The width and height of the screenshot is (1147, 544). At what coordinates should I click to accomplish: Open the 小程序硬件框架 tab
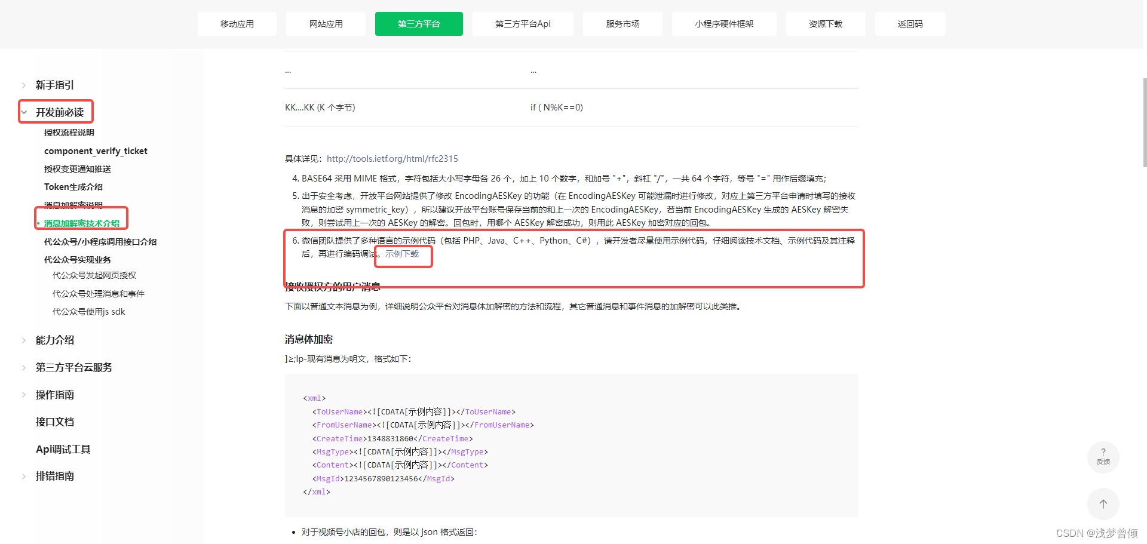[724, 24]
